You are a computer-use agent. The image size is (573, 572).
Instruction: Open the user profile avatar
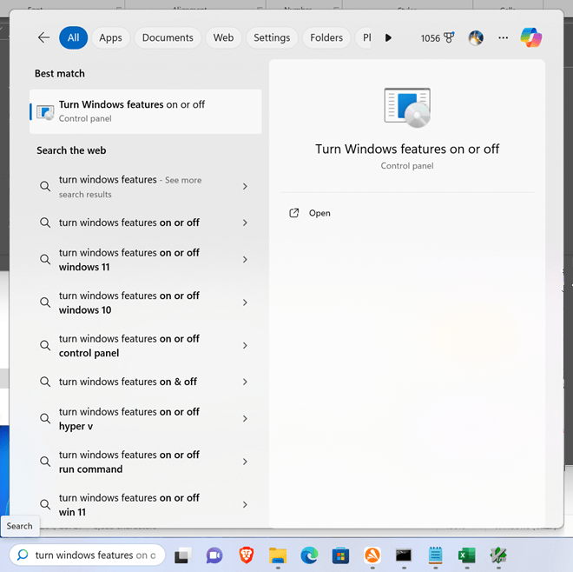476,37
